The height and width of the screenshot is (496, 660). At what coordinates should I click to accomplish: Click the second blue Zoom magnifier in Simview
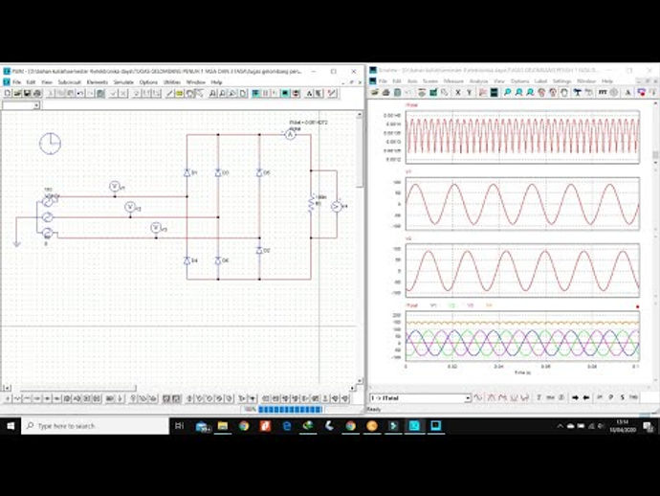(519, 92)
